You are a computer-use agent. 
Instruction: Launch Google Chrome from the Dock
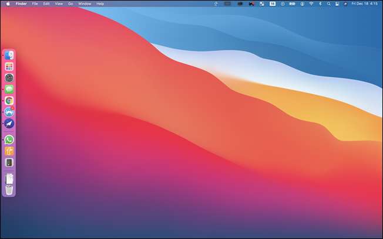click(x=9, y=100)
